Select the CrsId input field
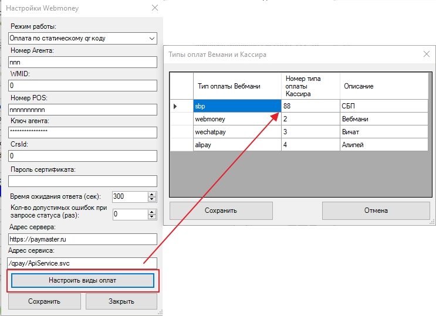436x316 pixels. pos(82,156)
